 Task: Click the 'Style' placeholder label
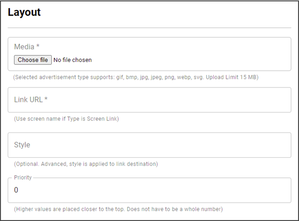click(22, 145)
